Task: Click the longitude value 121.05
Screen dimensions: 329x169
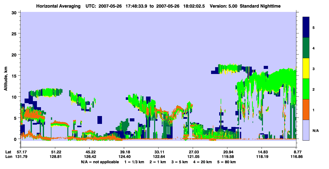Action: coord(193,157)
